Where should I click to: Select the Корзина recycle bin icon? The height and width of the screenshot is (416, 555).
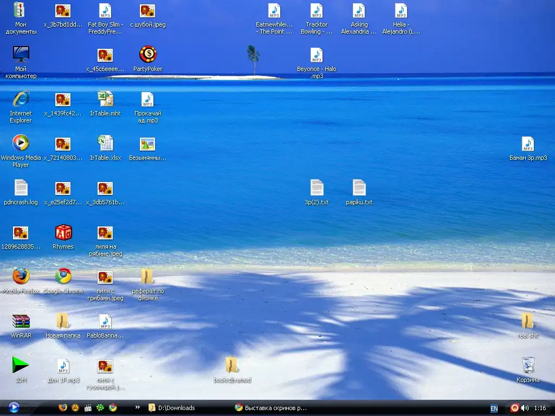(x=527, y=366)
